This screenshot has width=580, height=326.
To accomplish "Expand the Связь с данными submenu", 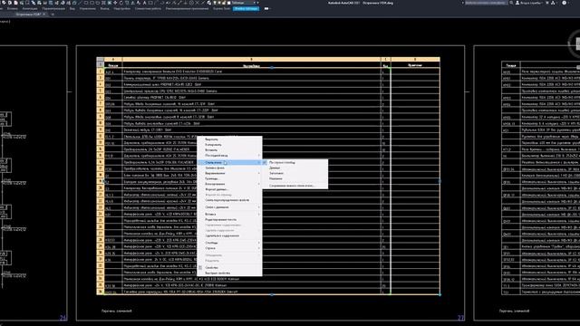I will [x=229, y=207].
